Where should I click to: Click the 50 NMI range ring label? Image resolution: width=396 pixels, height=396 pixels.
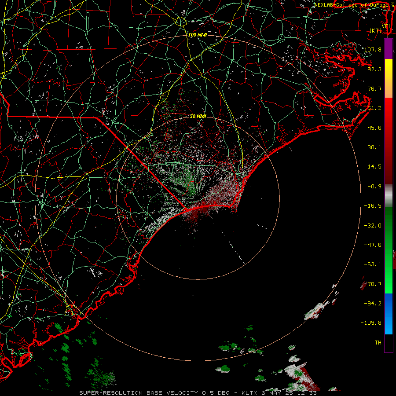[x=198, y=116]
